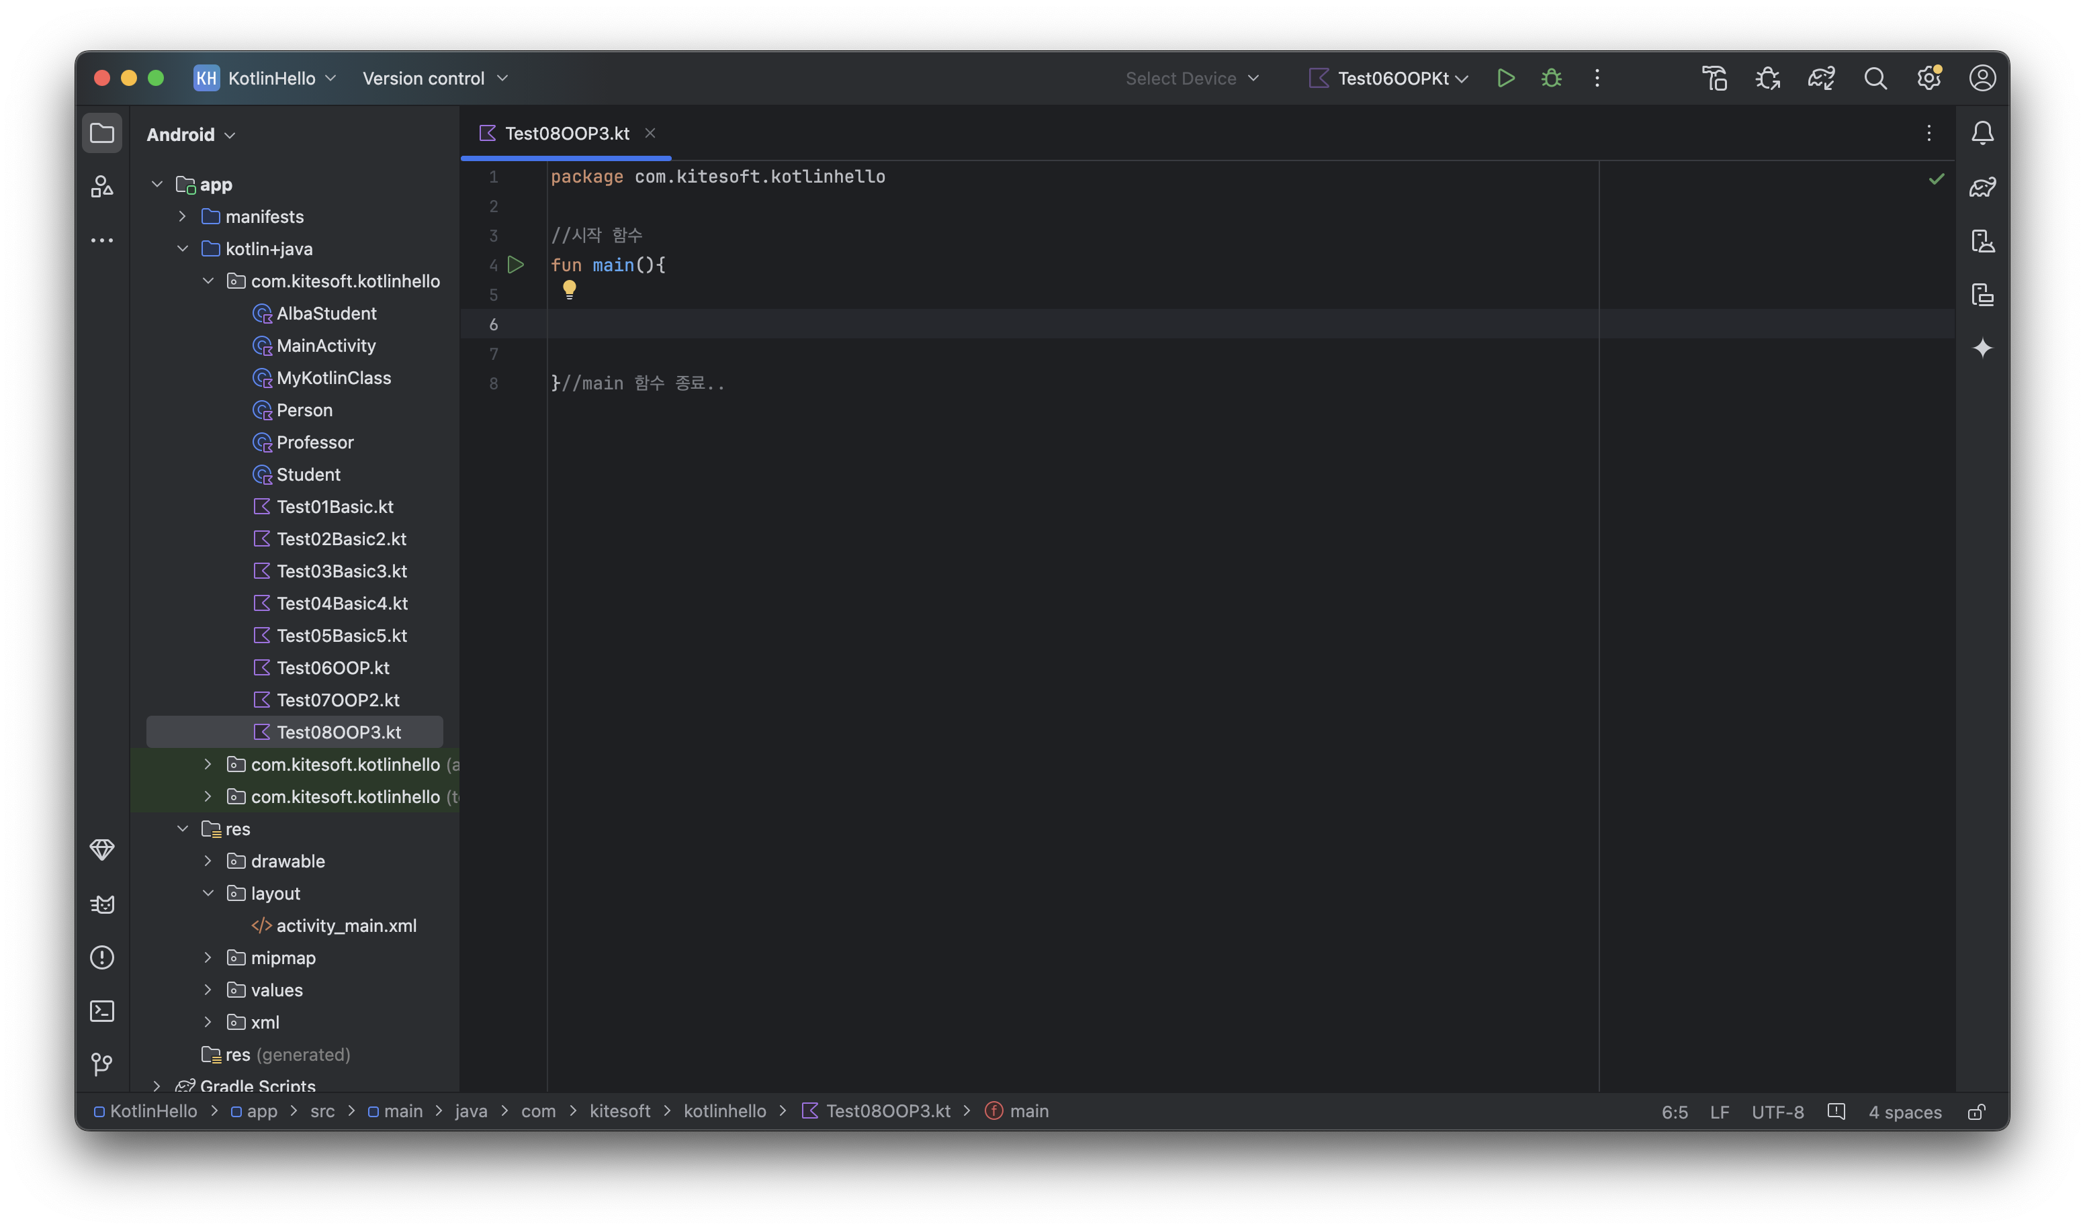This screenshot has width=2085, height=1230.
Task: Open the Problems tool window
Action: 102,957
